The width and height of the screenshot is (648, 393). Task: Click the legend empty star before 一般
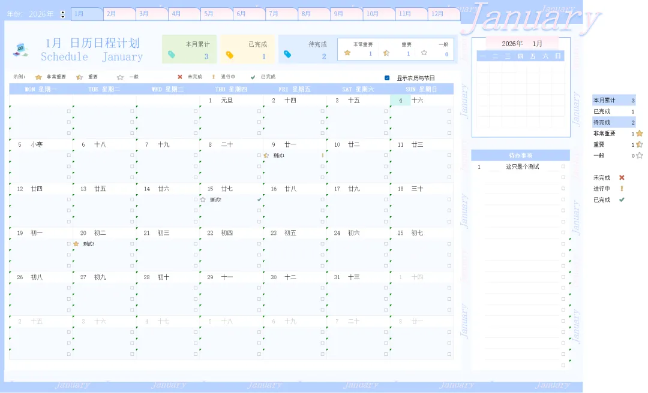(x=120, y=77)
